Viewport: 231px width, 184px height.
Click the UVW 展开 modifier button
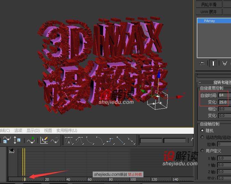point(209,12)
